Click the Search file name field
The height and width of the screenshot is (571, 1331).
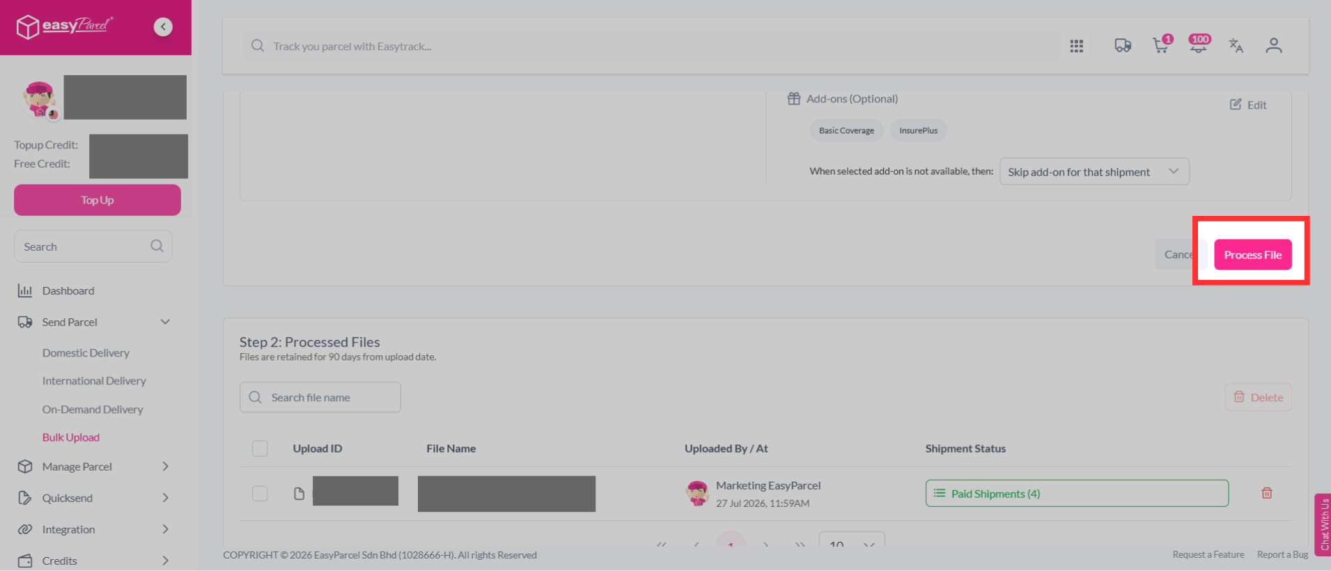(x=320, y=397)
